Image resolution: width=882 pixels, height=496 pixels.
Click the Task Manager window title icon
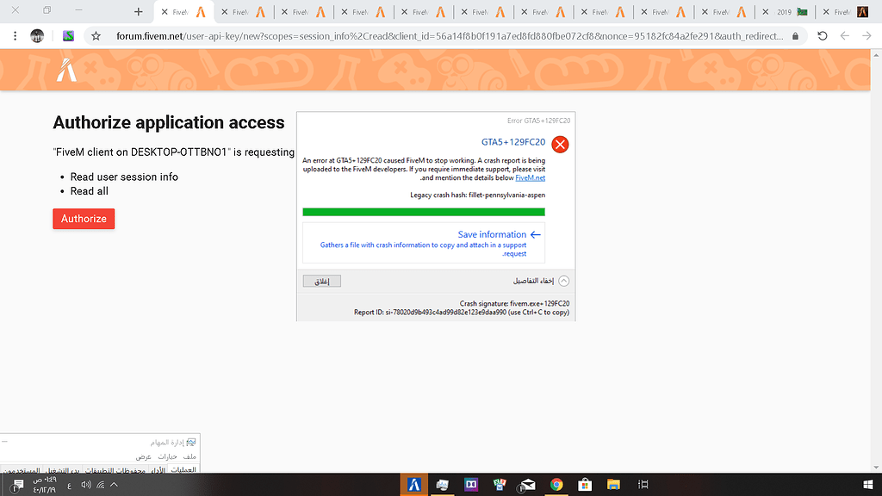[191, 443]
